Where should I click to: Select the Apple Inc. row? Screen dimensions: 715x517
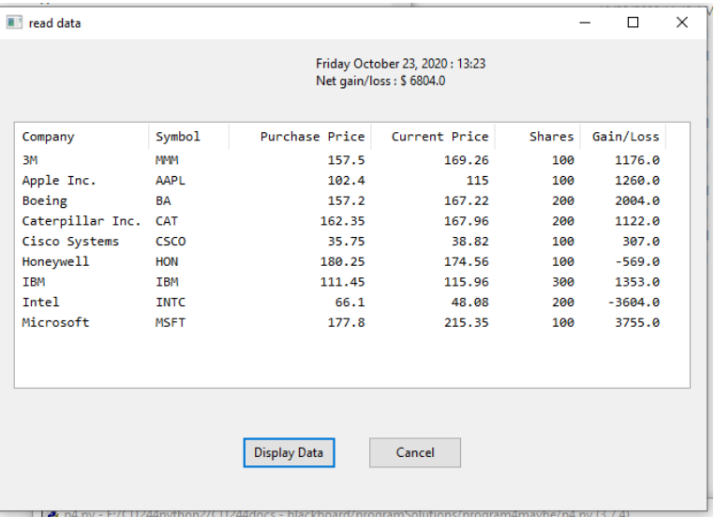(x=341, y=181)
